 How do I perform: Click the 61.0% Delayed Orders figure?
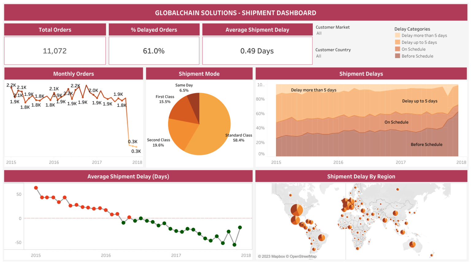pyautogui.click(x=154, y=51)
